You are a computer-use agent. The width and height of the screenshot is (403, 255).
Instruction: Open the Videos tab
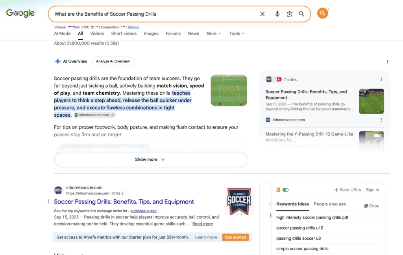(x=97, y=34)
